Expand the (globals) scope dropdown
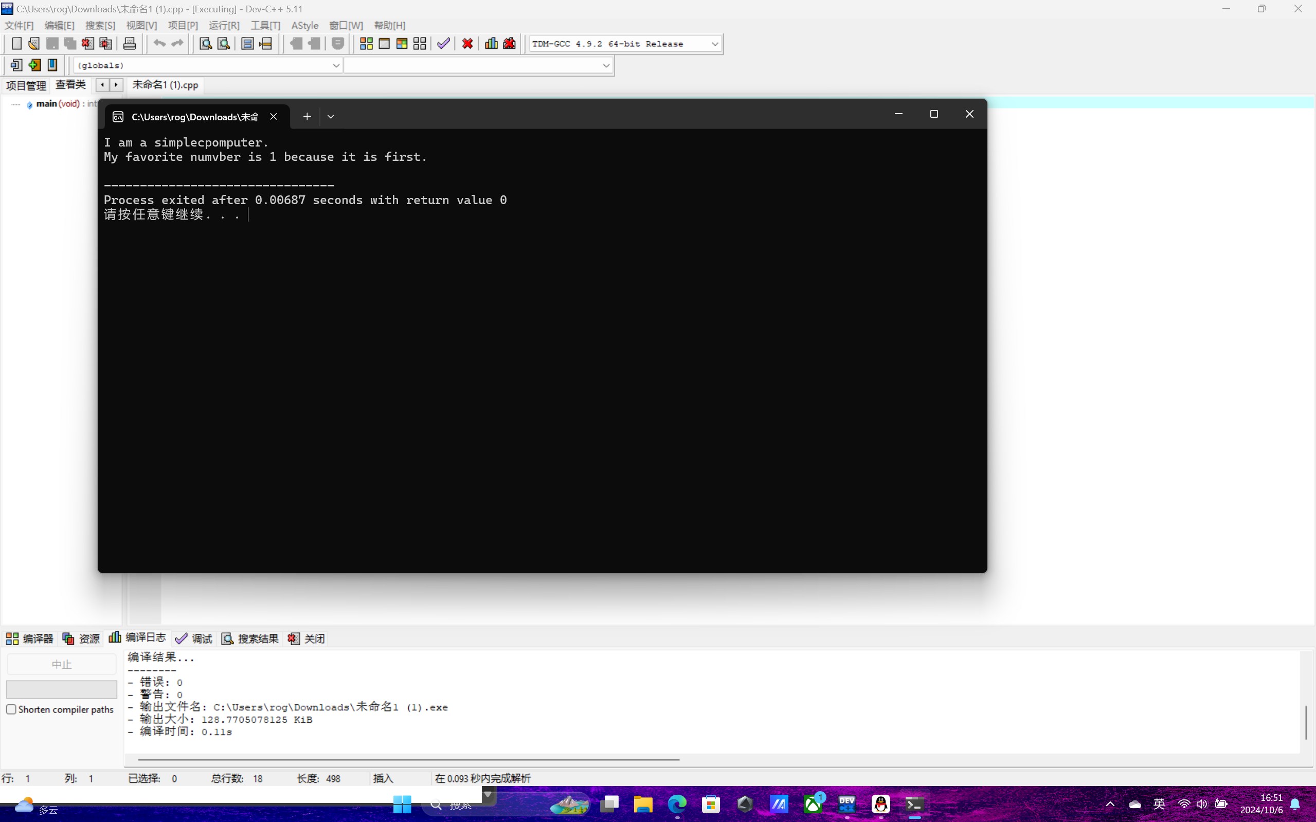Viewport: 1316px width, 822px height. click(x=335, y=66)
